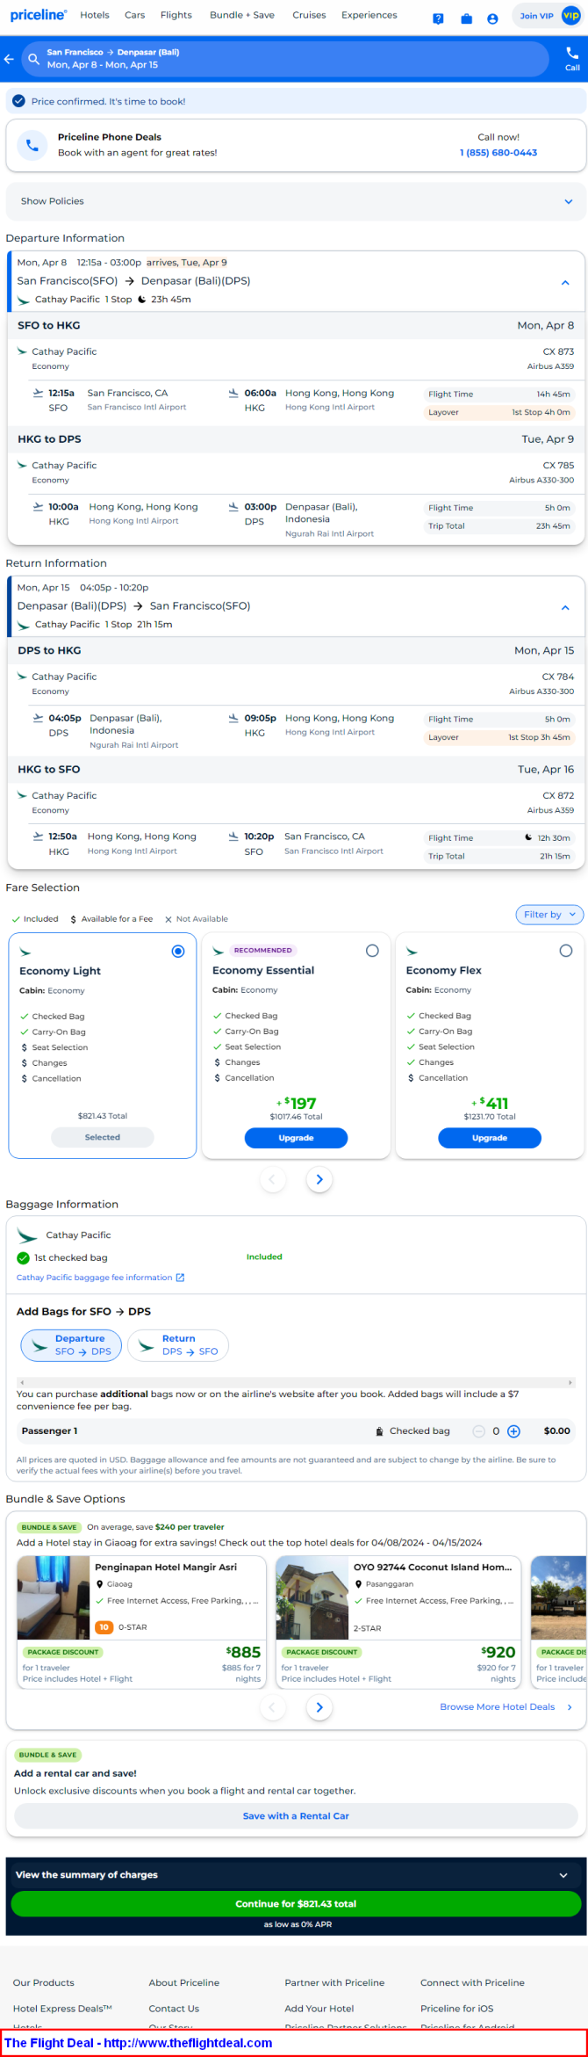Click the minus icon for checked bag
Viewport: 588px width, 2057px height.
click(x=478, y=1431)
